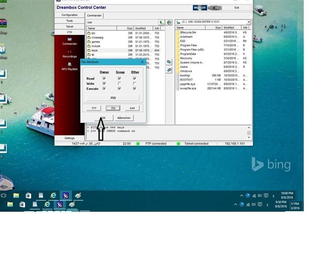Screen dimensions: 324x259
Task: Select the include folder icon
Action: point(89,46)
